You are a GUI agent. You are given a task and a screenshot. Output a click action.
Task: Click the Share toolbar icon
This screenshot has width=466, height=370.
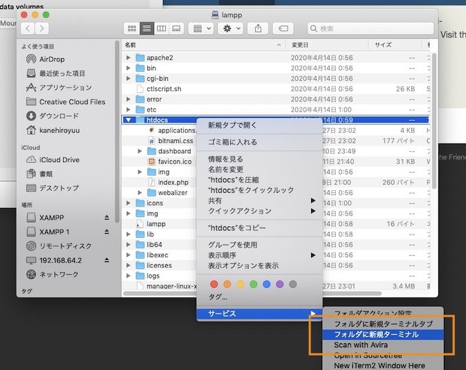(x=258, y=29)
